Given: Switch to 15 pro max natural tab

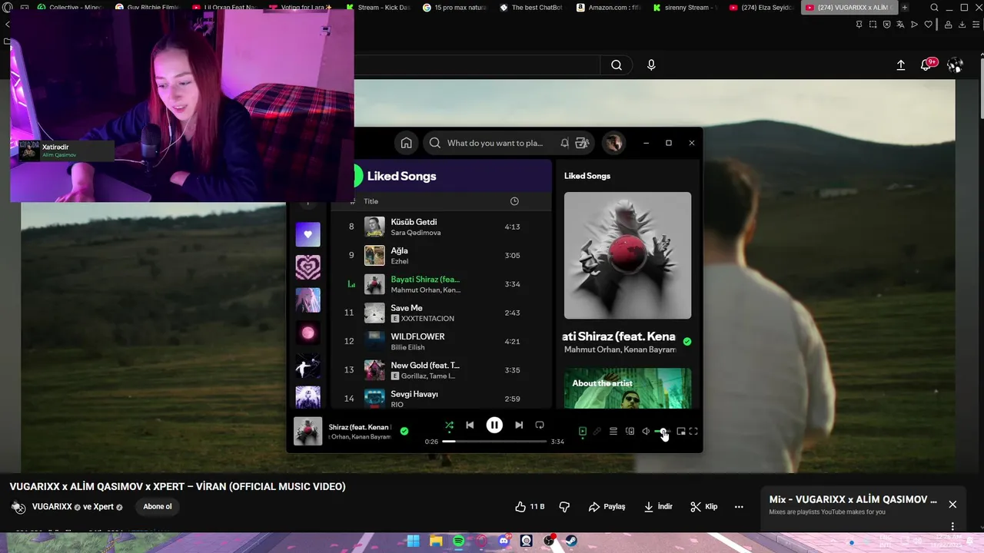Looking at the screenshot, I should [x=454, y=8].
